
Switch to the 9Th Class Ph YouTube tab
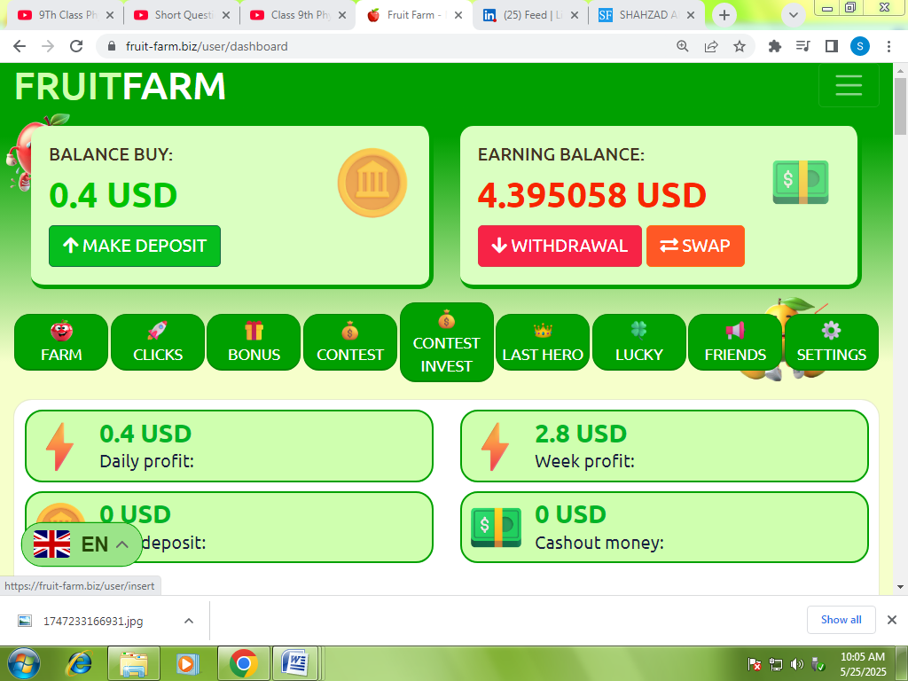tap(64, 15)
